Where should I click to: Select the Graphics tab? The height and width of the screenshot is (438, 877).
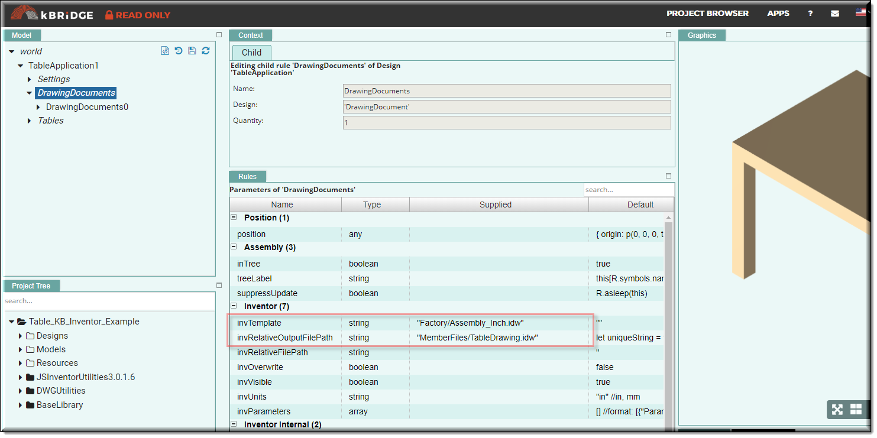[x=702, y=35]
